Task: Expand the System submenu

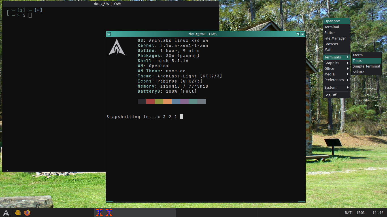Action: click(337, 88)
